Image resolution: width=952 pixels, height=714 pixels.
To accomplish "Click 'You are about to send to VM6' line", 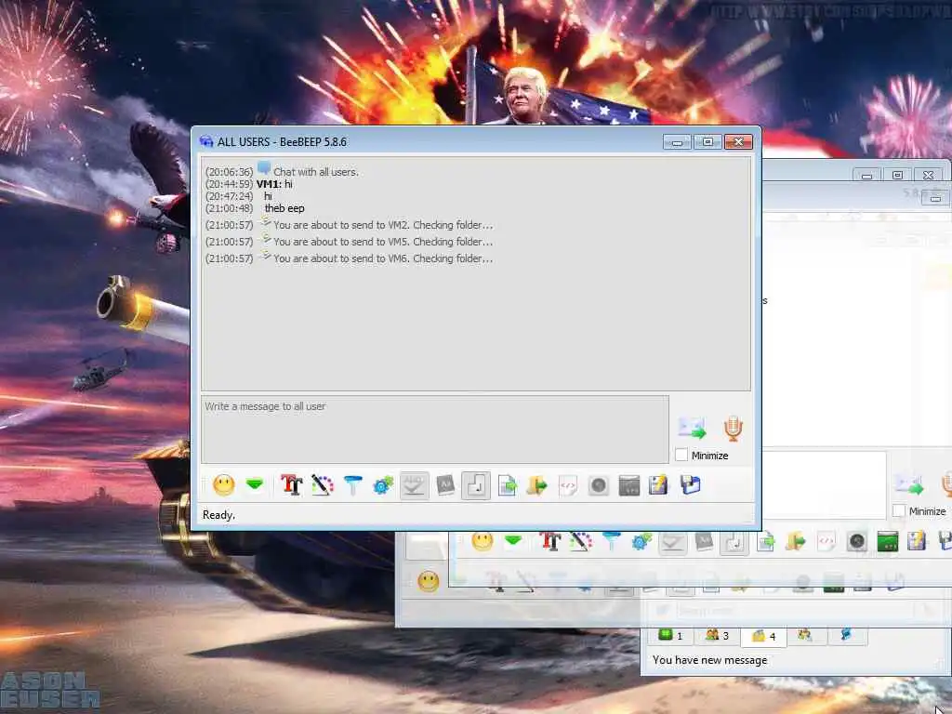I will (x=383, y=258).
